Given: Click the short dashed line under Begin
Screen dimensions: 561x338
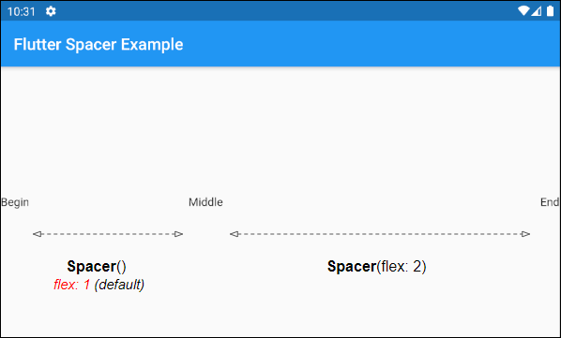Looking at the screenshot, I should pyautogui.click(x=108, y=234).
